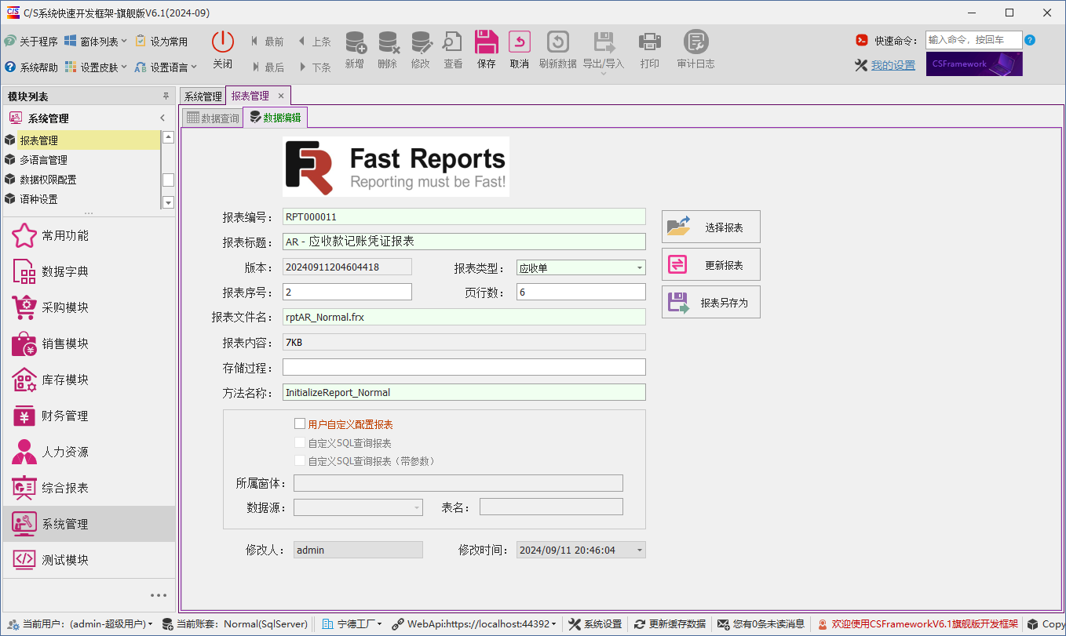The width and height of the screenshot is (1066, 636).
Task: Click the 报表标题 input field
Action: pyautogui.click(x=464, y=242)
